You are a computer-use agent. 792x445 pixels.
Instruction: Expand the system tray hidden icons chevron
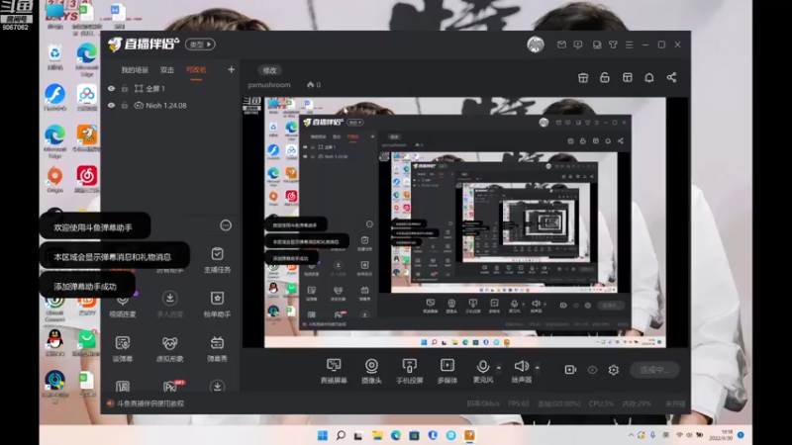[x=631, y=435]
